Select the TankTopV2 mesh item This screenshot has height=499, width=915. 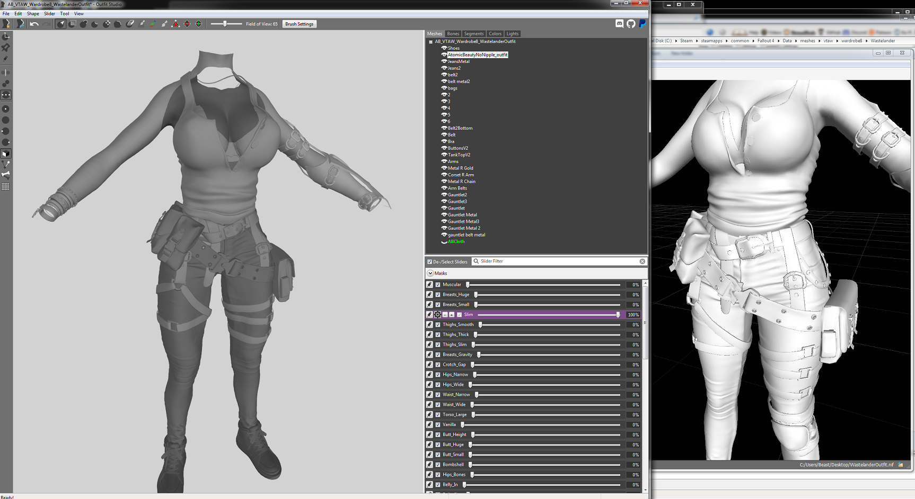[459, 155]
